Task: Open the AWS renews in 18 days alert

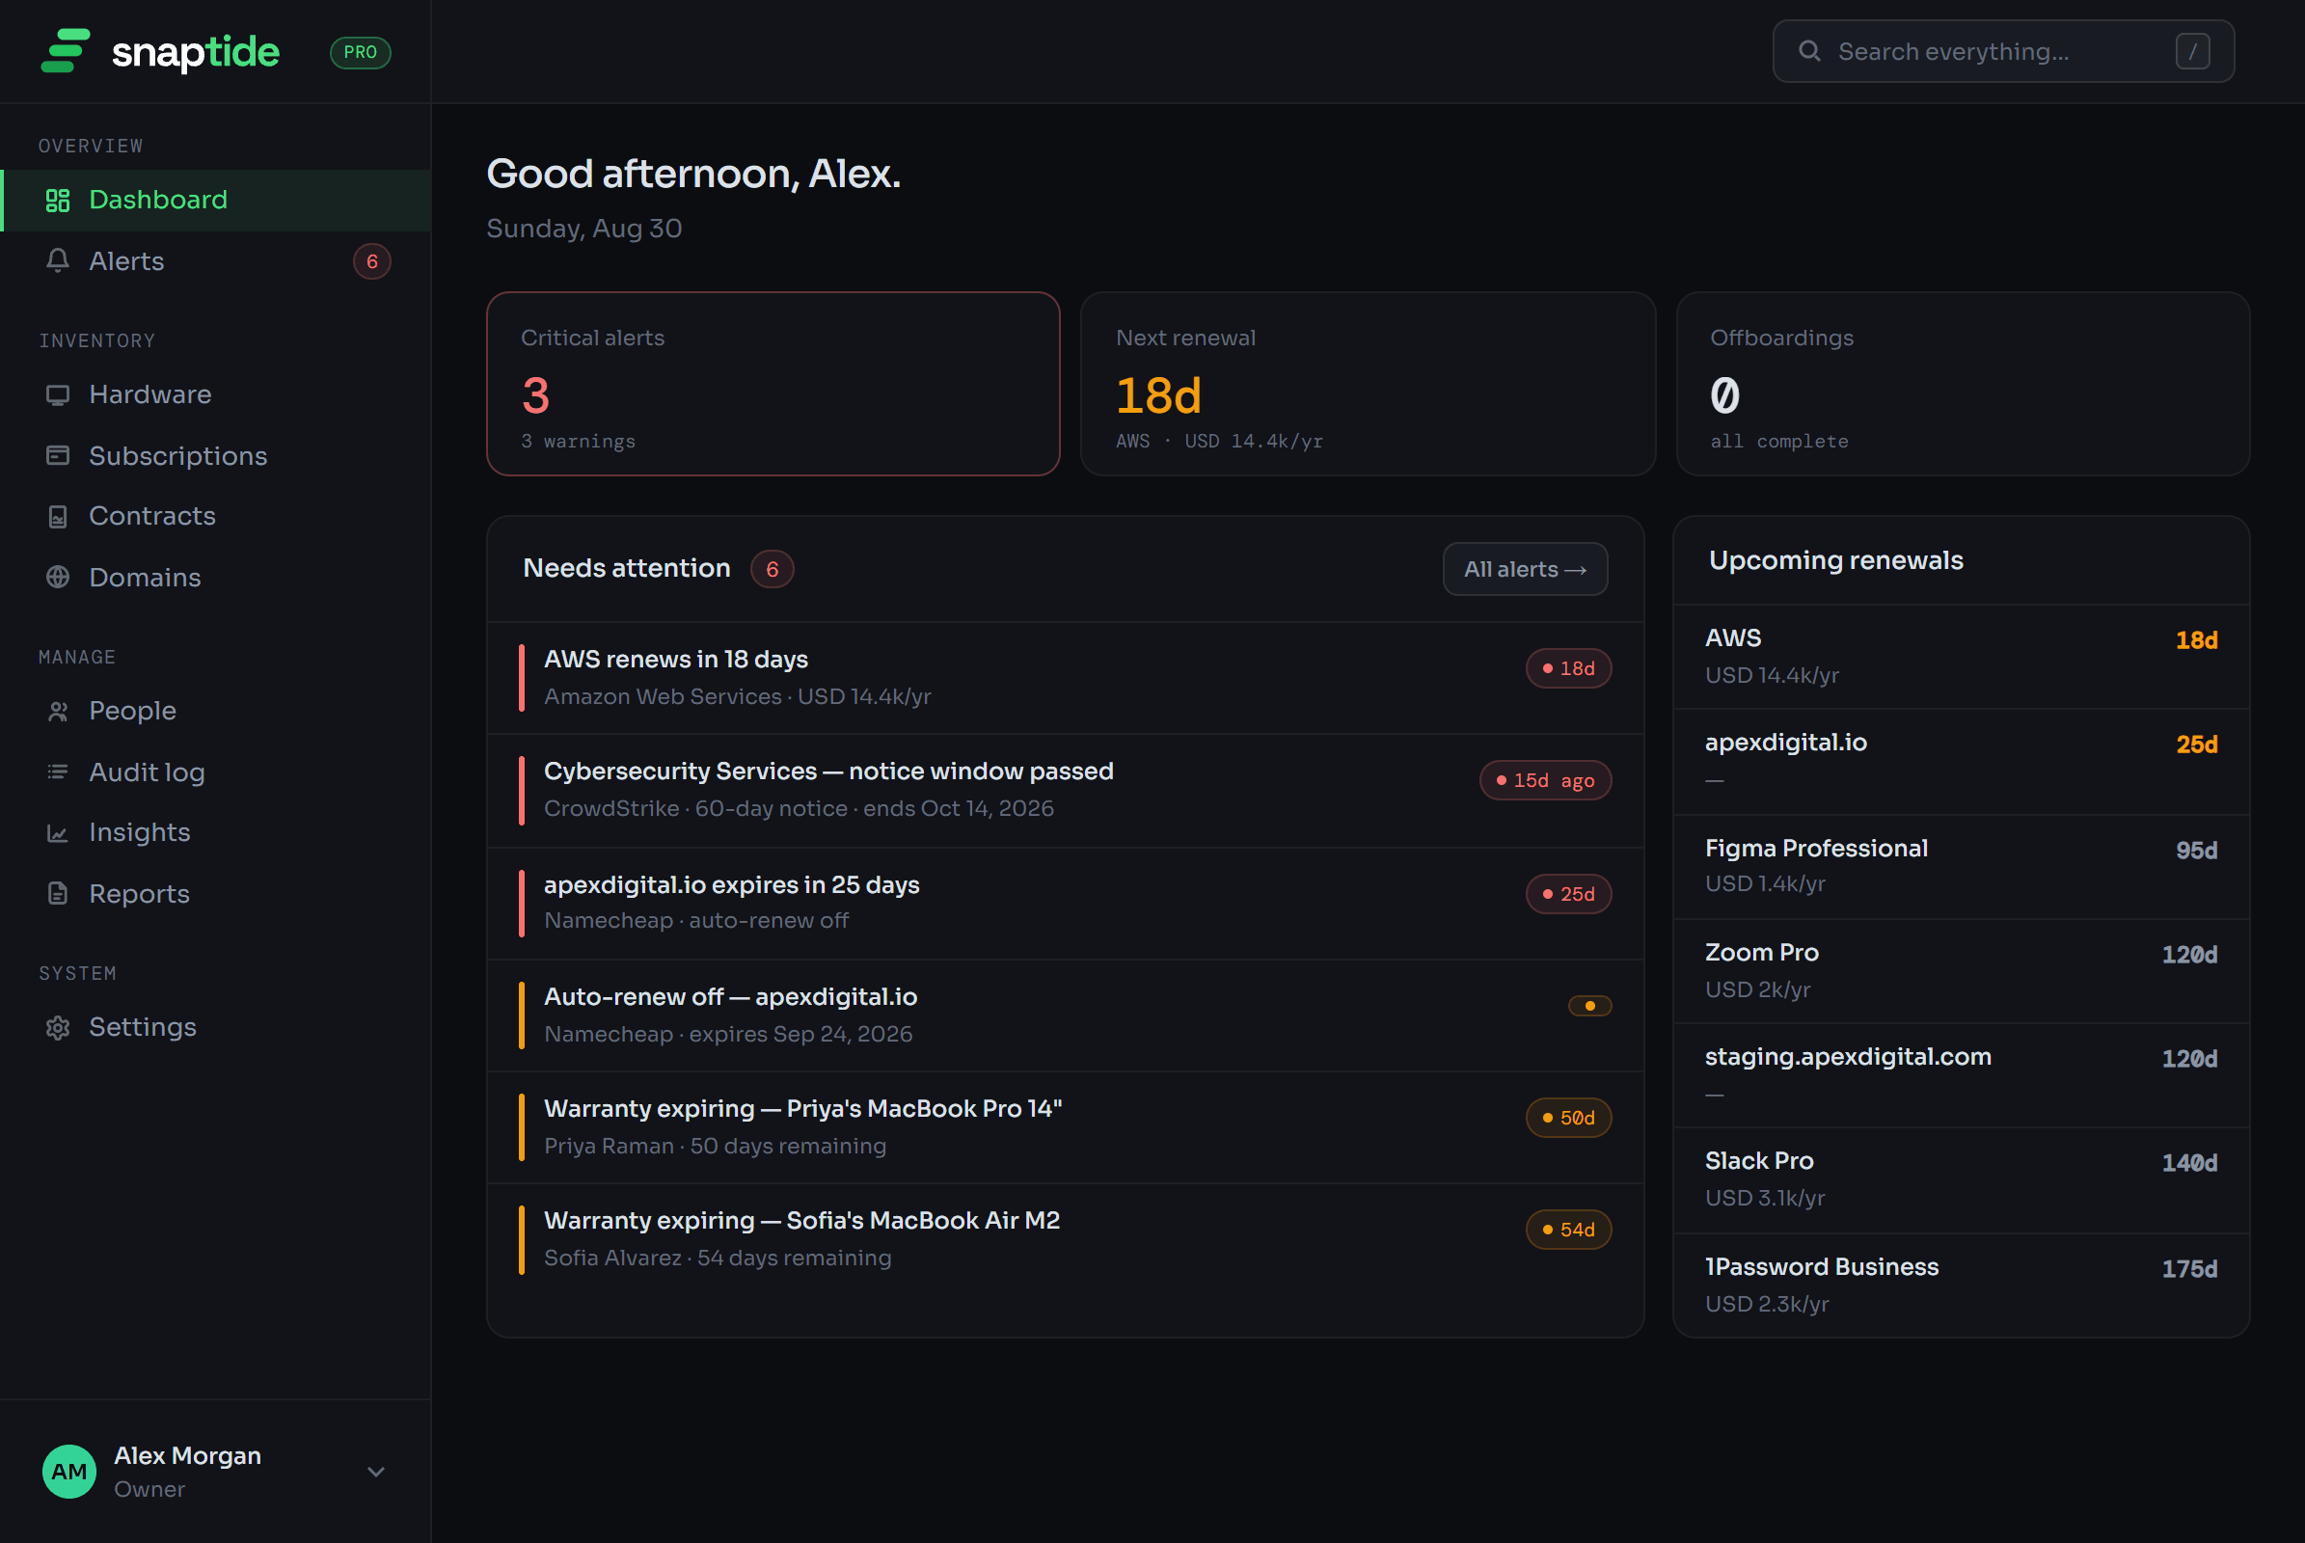Action: click(x=1065, y=678)
